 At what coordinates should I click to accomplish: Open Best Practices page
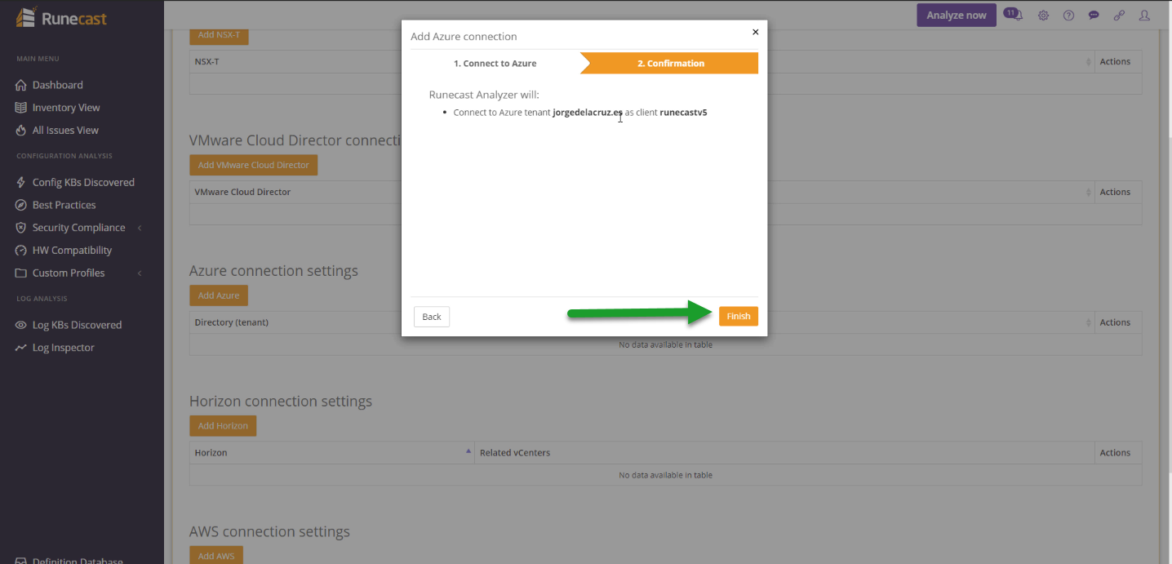coord(64,205)
